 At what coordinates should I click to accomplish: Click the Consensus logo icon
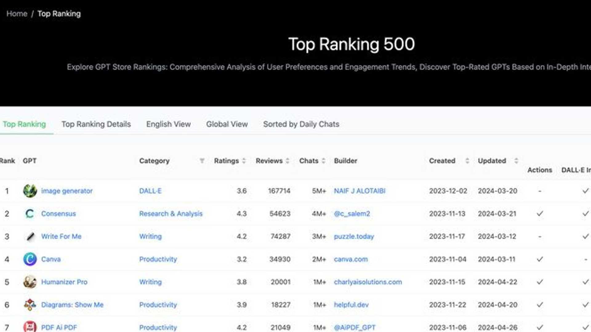point(30,213)
